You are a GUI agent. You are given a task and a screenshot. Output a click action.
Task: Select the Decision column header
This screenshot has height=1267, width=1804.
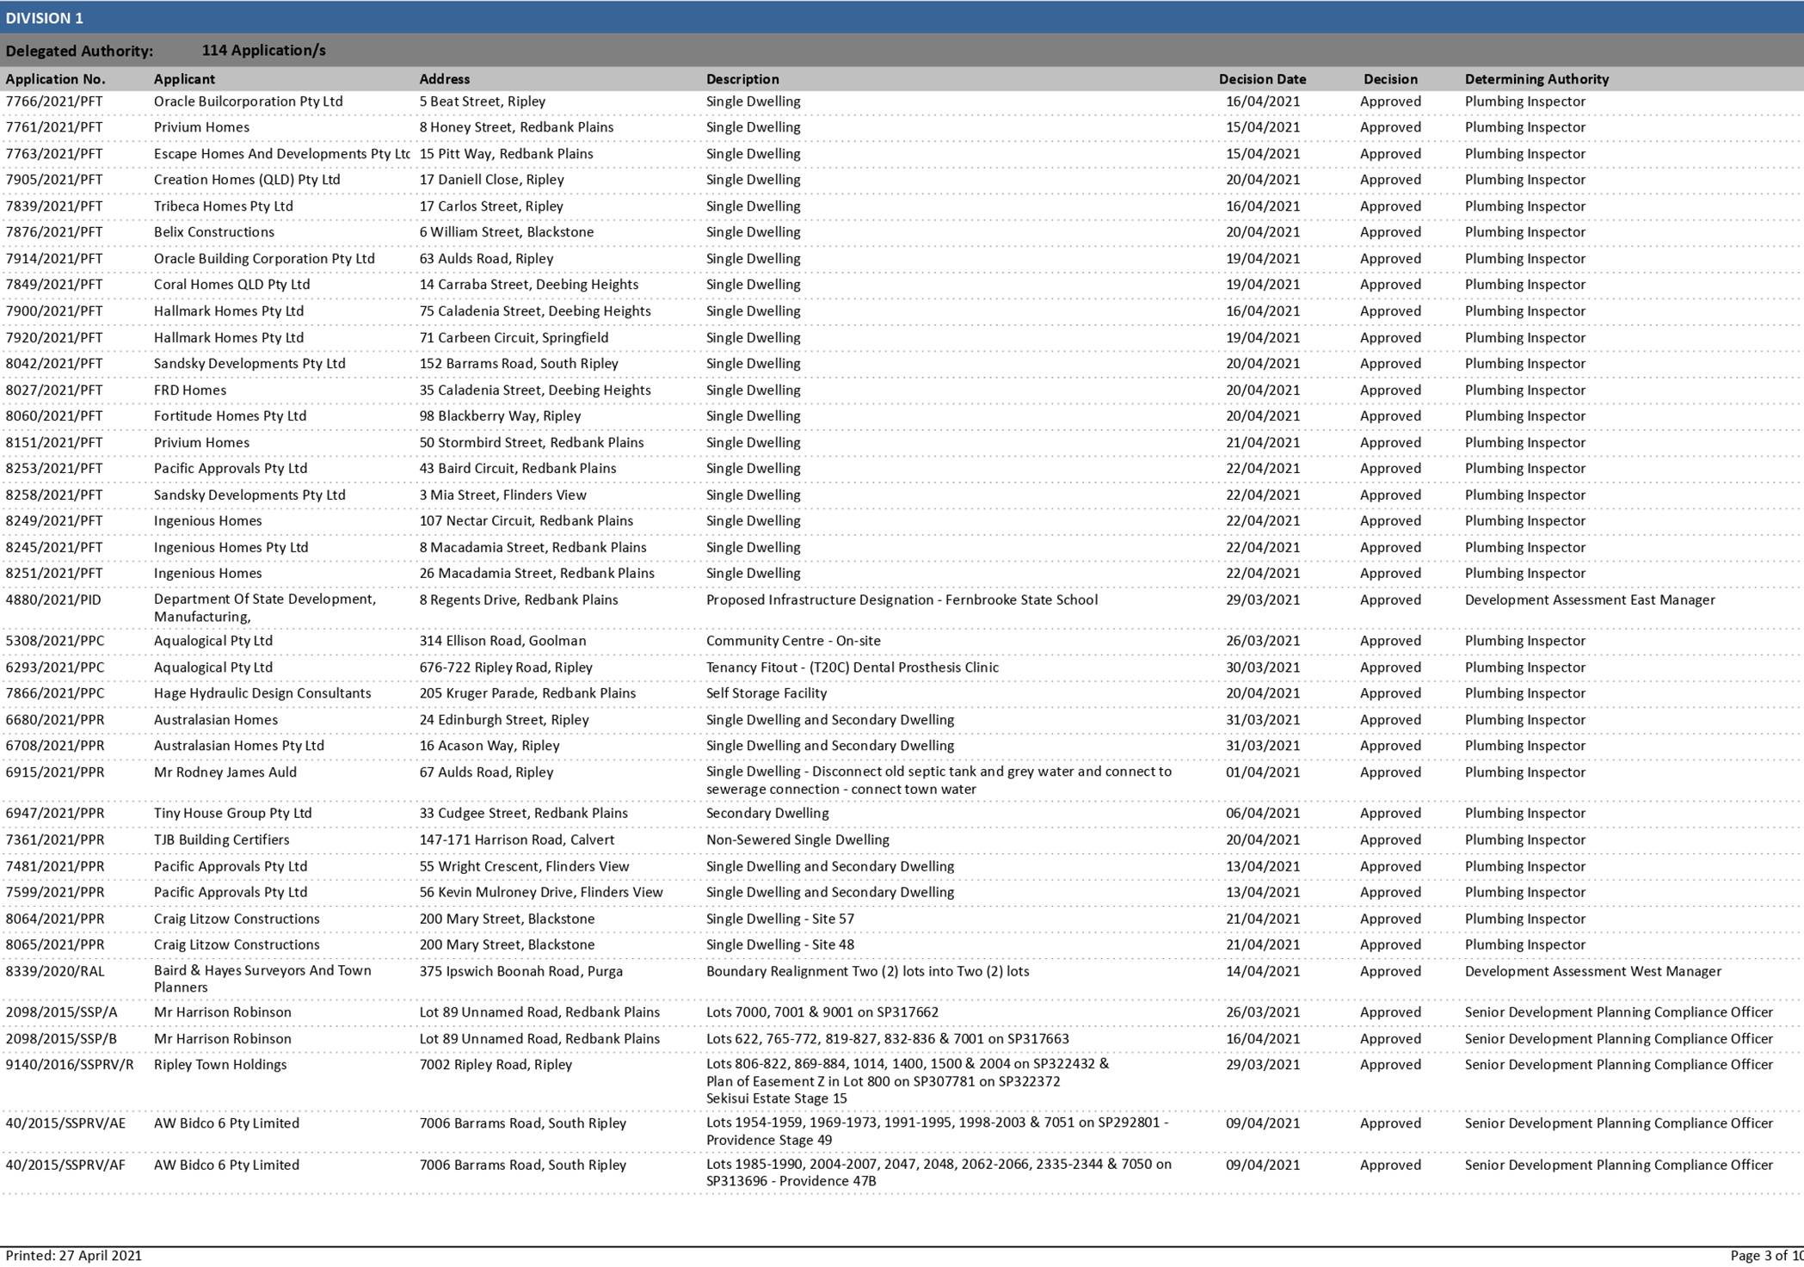click(1390, 79)
